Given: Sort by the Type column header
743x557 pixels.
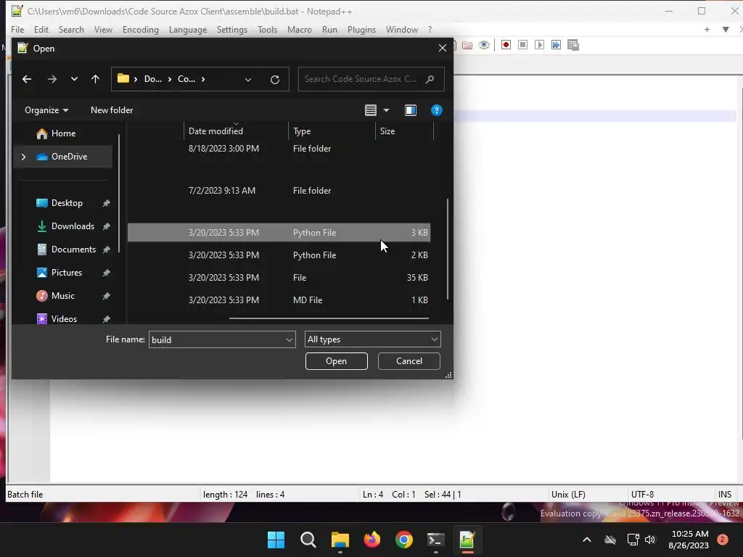Looking at the screenshot, I should pos(331,131).
